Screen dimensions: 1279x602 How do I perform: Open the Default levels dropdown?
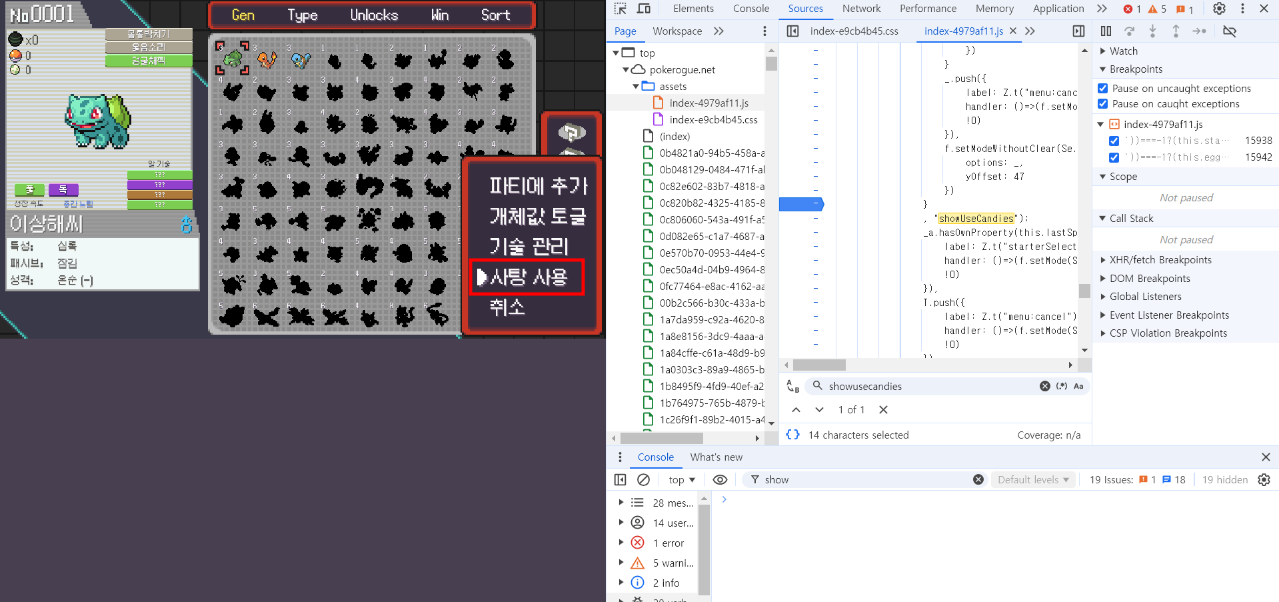click(1033, 480)
